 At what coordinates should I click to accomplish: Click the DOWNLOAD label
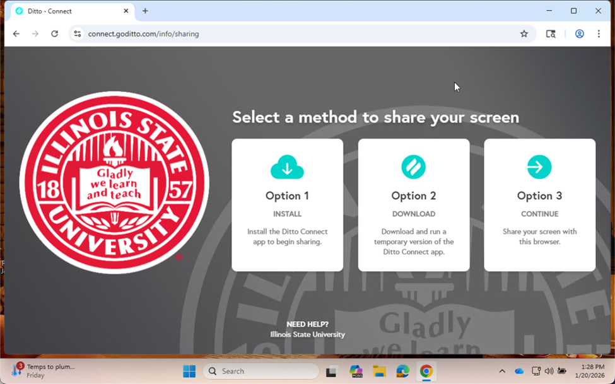[x=413, y=214]
